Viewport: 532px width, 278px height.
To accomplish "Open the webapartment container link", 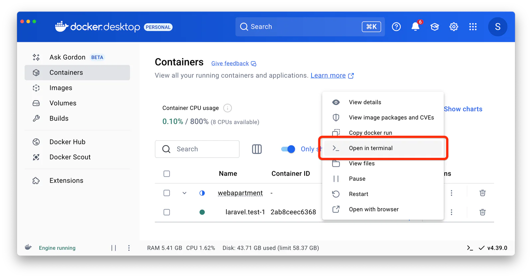I will [x=240, y=193].
